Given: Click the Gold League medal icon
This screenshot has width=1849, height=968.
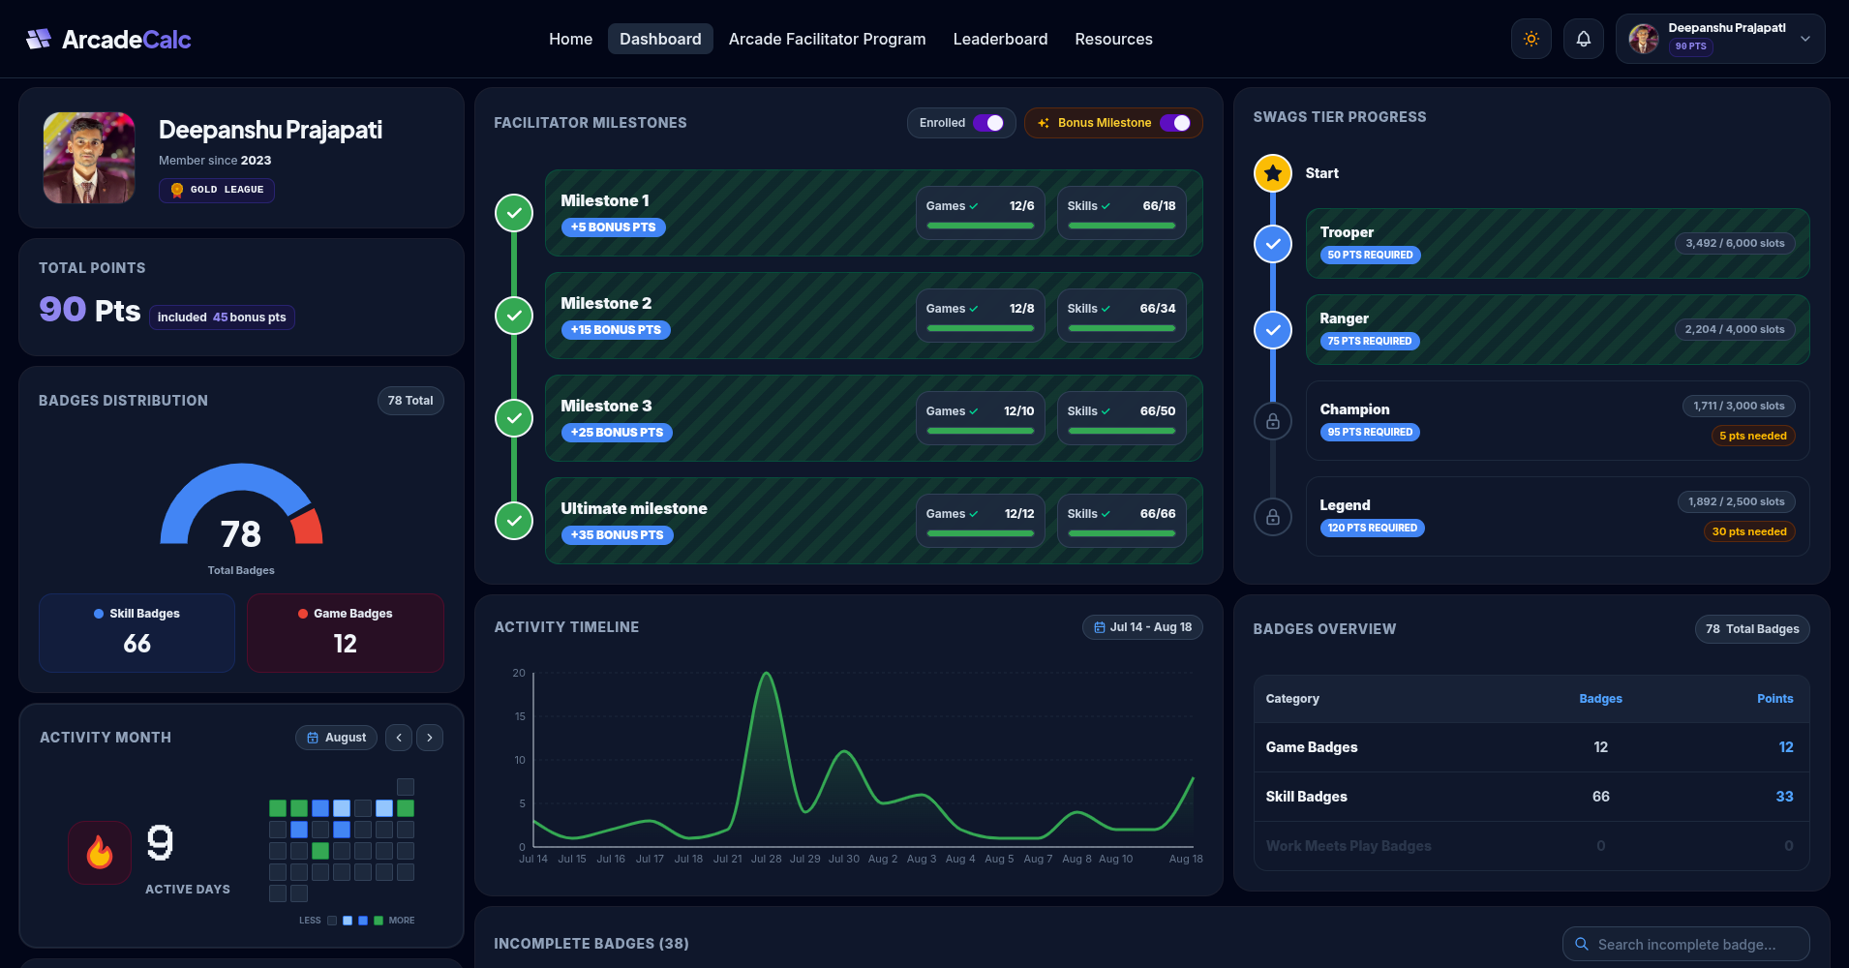Looking at the screenshot, I should coord(177,190).
